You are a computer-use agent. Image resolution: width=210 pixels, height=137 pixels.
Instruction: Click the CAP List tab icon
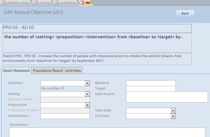click(x=36, y=2)
